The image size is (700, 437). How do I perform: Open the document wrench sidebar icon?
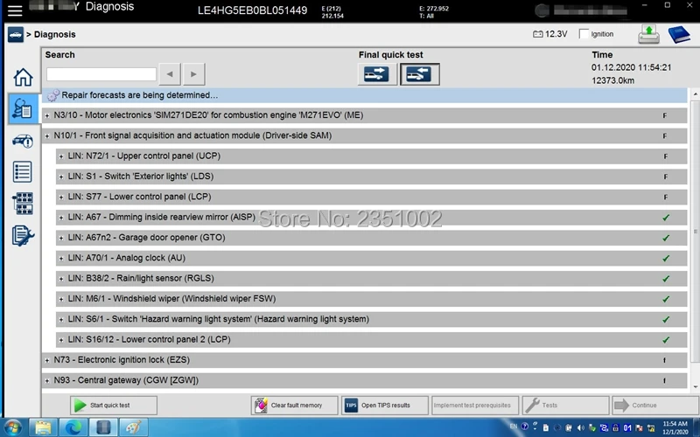tap(23, 235)
